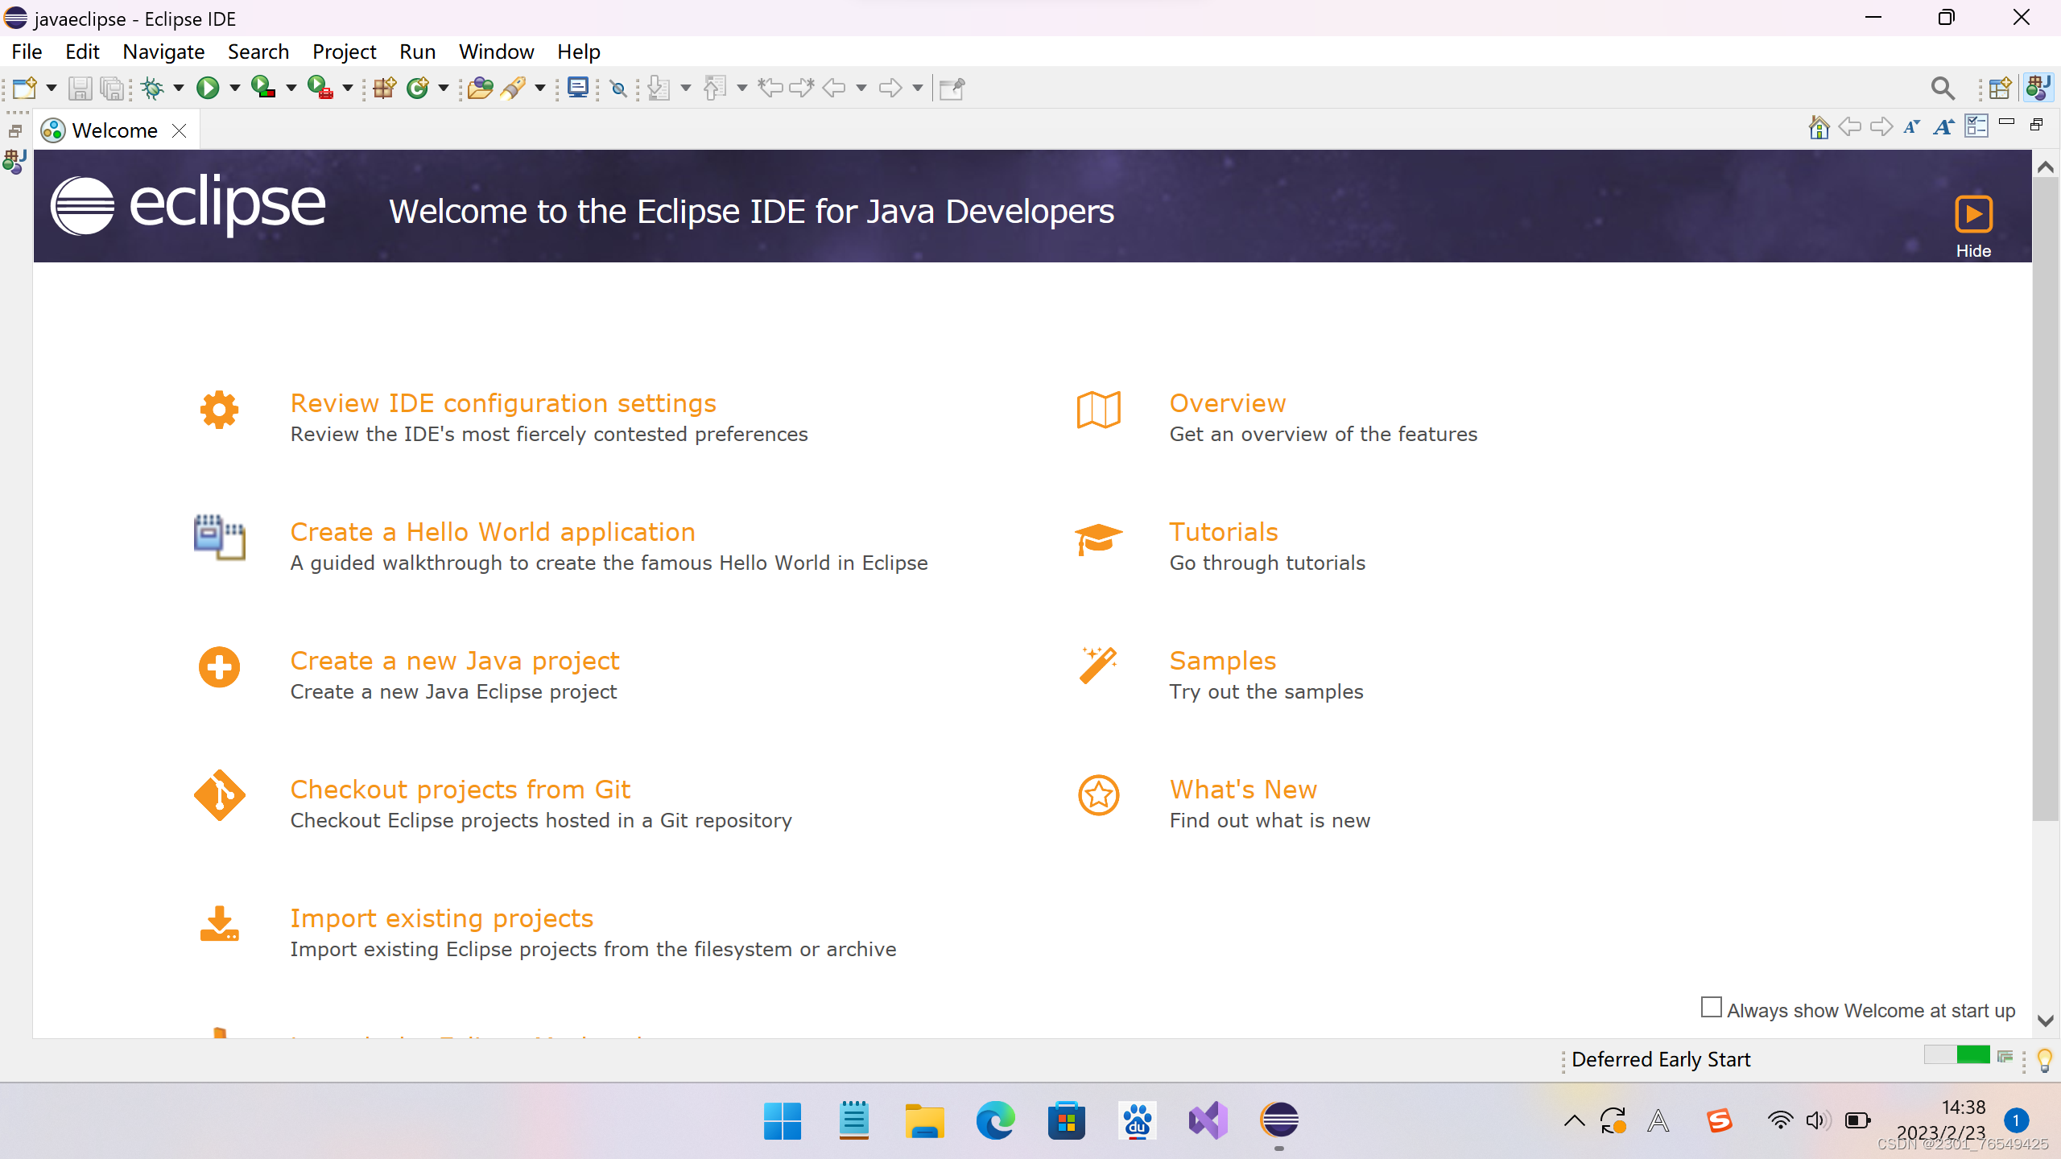Click the Welcome Home icon
2061x1159 pixels.
pos(1819,127)
